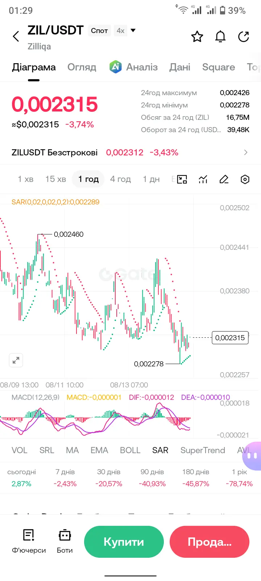The image size is (261, 581).
Task: Select the 1 хв timeframe
Action: [x=26, y=179]
